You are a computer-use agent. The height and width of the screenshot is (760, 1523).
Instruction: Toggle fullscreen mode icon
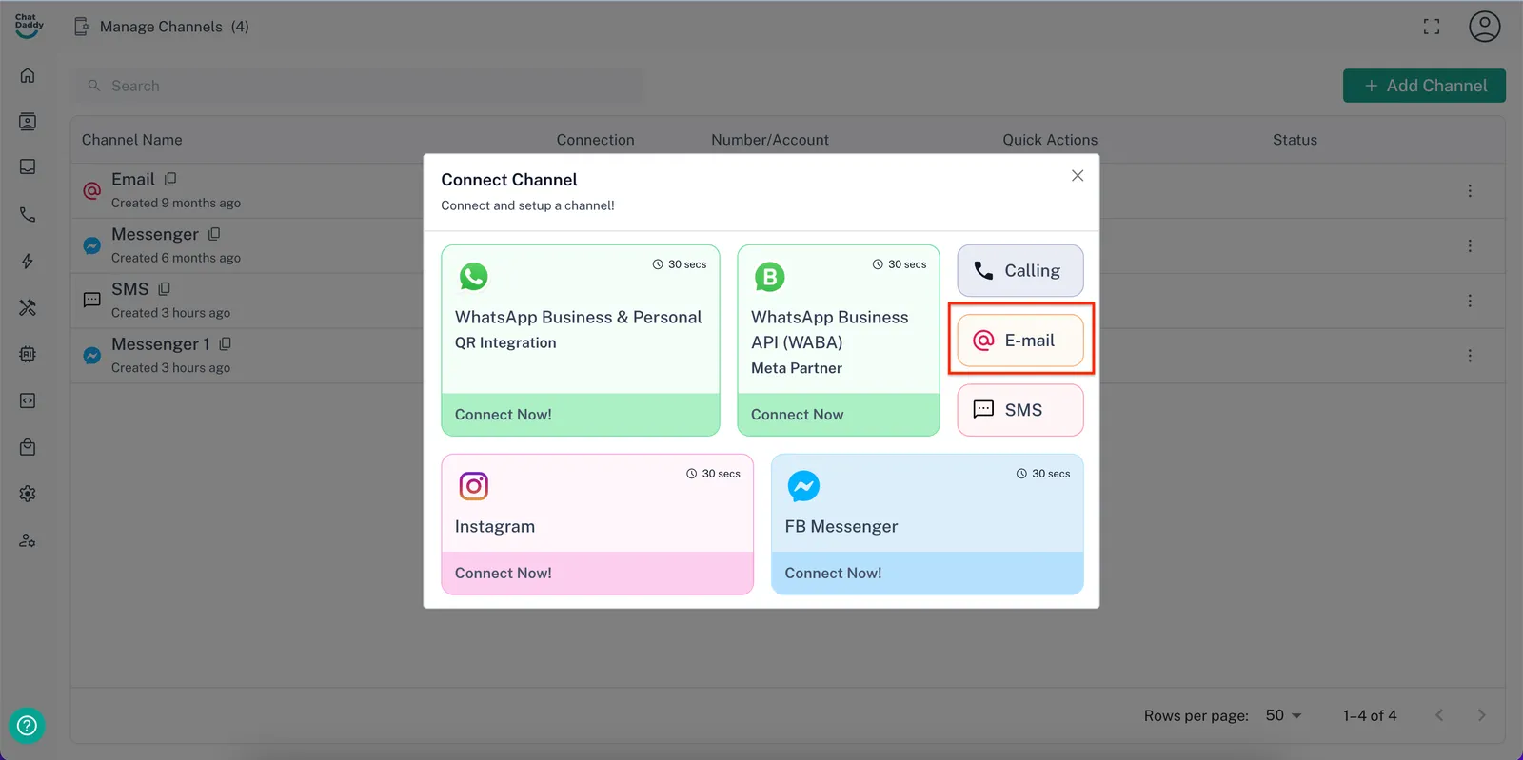pos(1431,27)
